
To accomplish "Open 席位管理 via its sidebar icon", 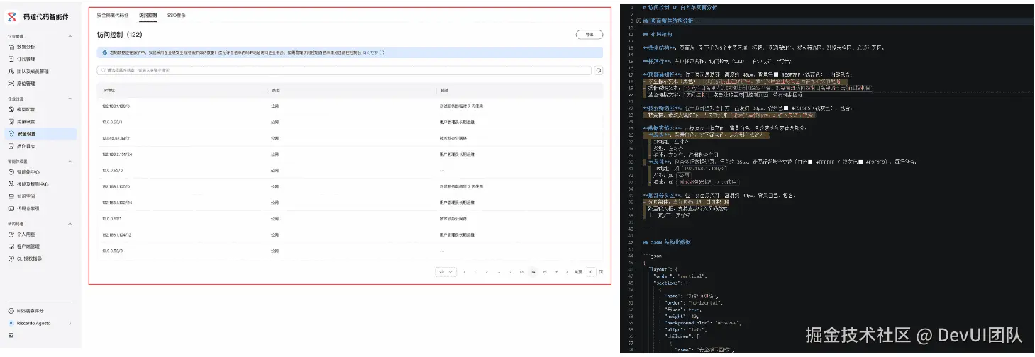I will 11,84.
